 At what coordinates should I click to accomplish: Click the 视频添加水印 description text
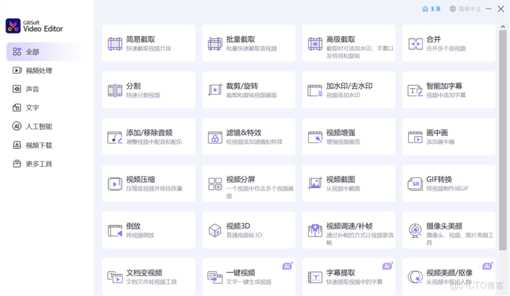[343, 95]
